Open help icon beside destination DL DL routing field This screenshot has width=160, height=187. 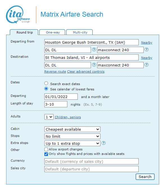[x=94, y=65]
